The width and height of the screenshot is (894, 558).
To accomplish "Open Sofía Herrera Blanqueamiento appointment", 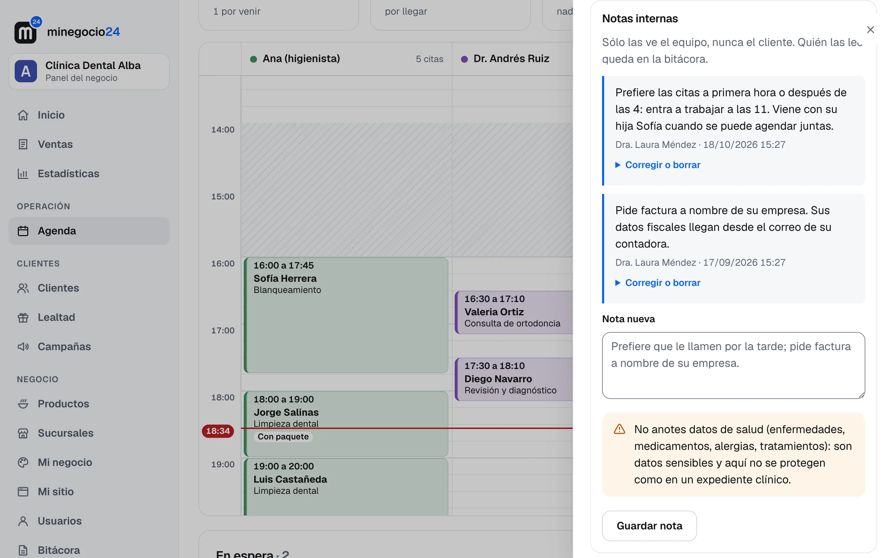I will pos(346,315).
